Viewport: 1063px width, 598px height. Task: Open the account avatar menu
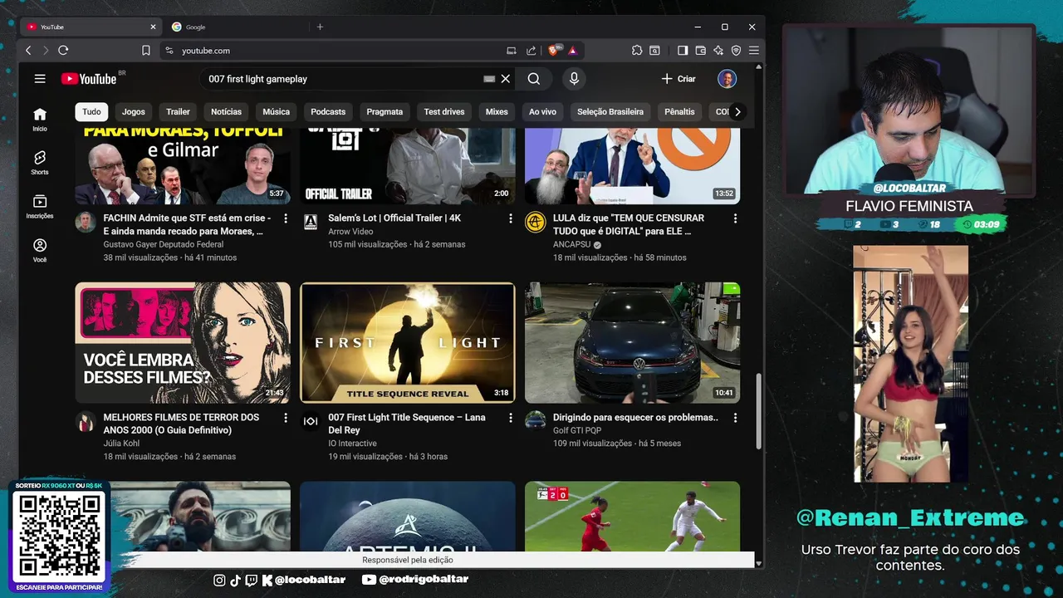(x=727, y=79)
